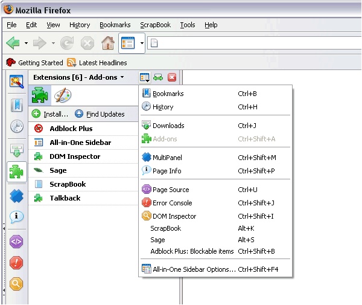
Task: Open the View menu
Action: [x=53, y=25]
